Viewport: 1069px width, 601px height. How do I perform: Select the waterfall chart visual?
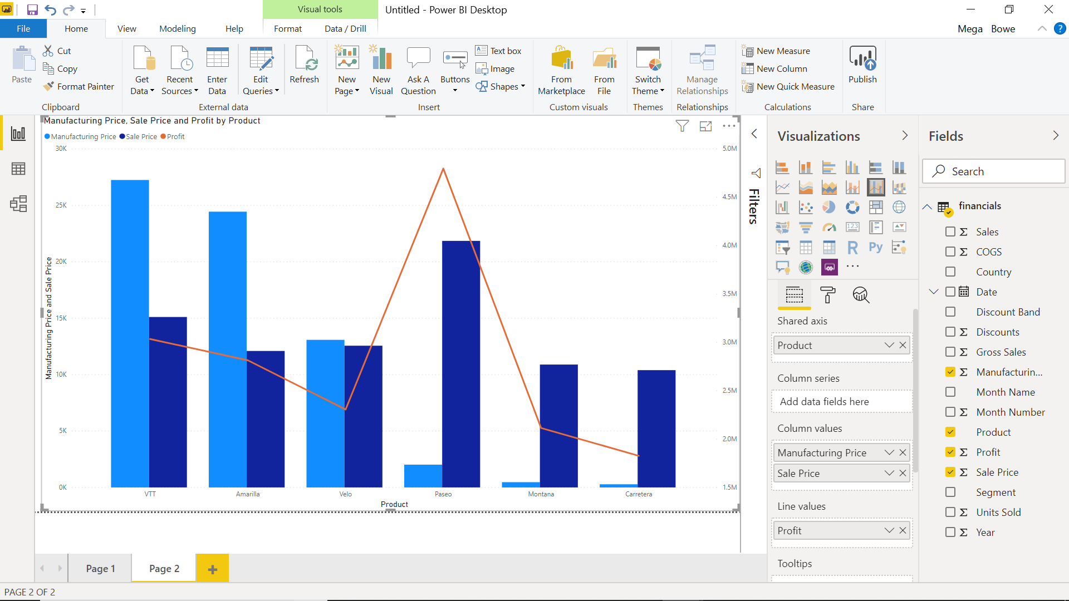[782, 208]
